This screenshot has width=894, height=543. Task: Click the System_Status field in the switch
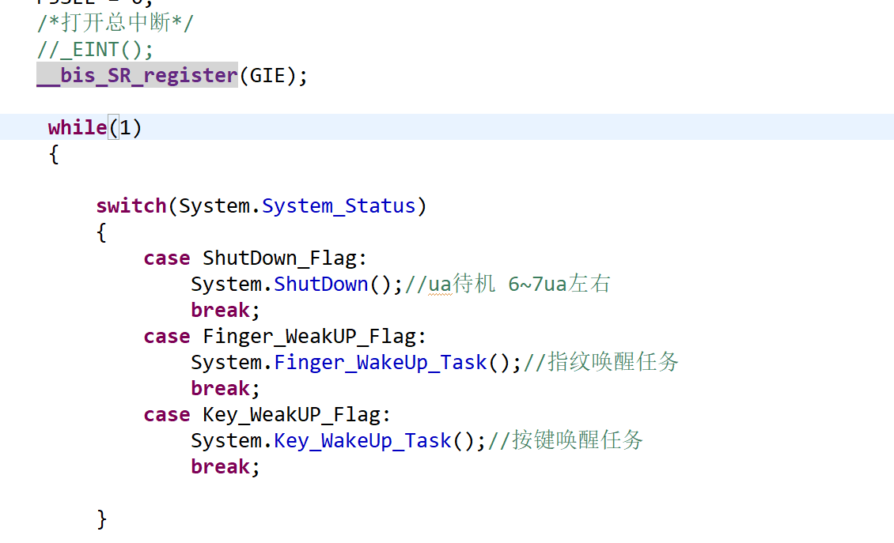tap(339, 206)
